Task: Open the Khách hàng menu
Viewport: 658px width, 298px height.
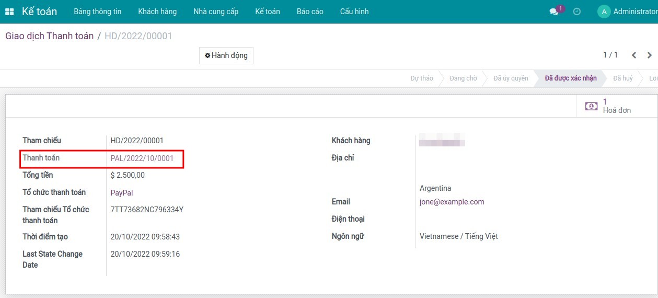Action: [157, 12]
